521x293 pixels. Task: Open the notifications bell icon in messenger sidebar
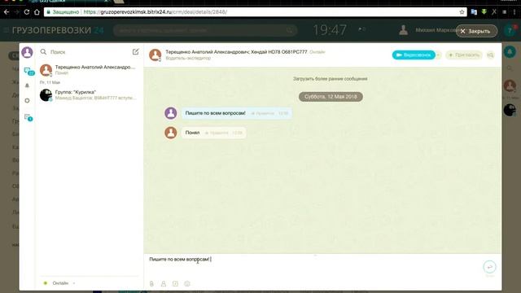[27, 85]
